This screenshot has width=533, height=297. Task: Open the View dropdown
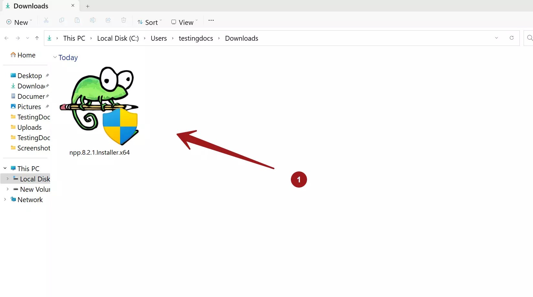click(183, 22)
